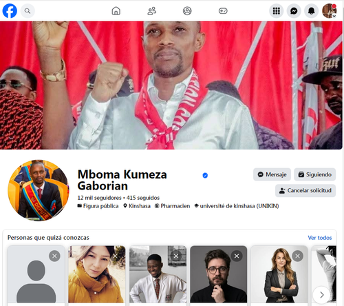Open the circular profile picture

pyautogui.click(x=39, y=190)
